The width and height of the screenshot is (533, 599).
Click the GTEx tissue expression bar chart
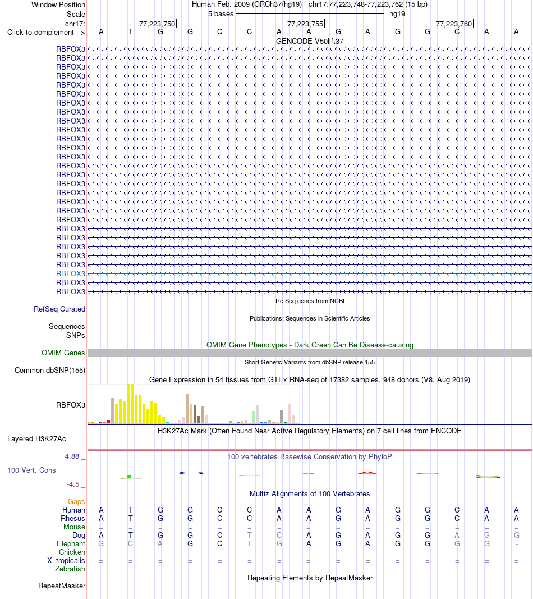pos(193,404)
